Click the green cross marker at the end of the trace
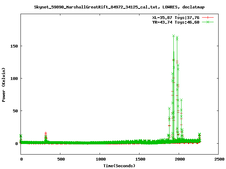This screenshot has width=226, height=169. 199,134
